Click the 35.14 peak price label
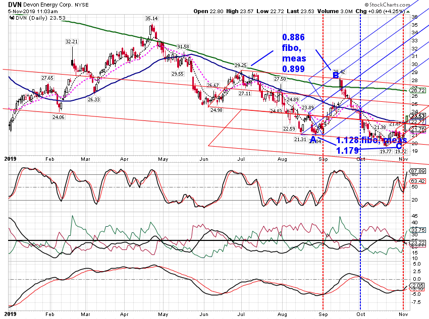Screen dimensions: 429x319 151,18
